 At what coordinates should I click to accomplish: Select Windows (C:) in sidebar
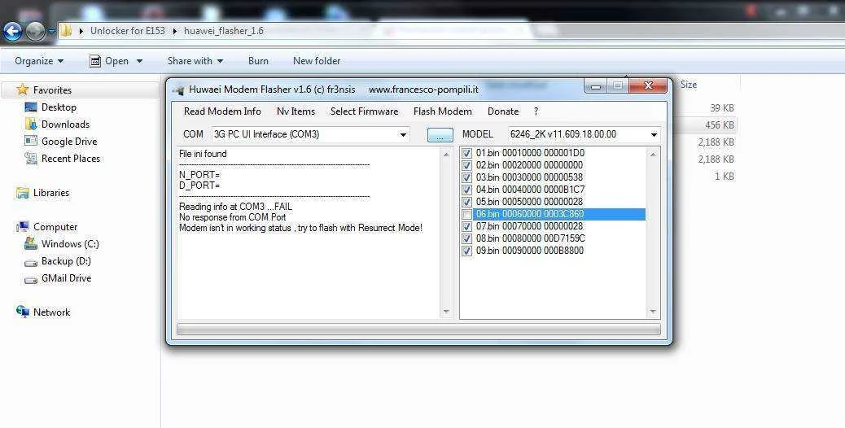pos(70,244)
